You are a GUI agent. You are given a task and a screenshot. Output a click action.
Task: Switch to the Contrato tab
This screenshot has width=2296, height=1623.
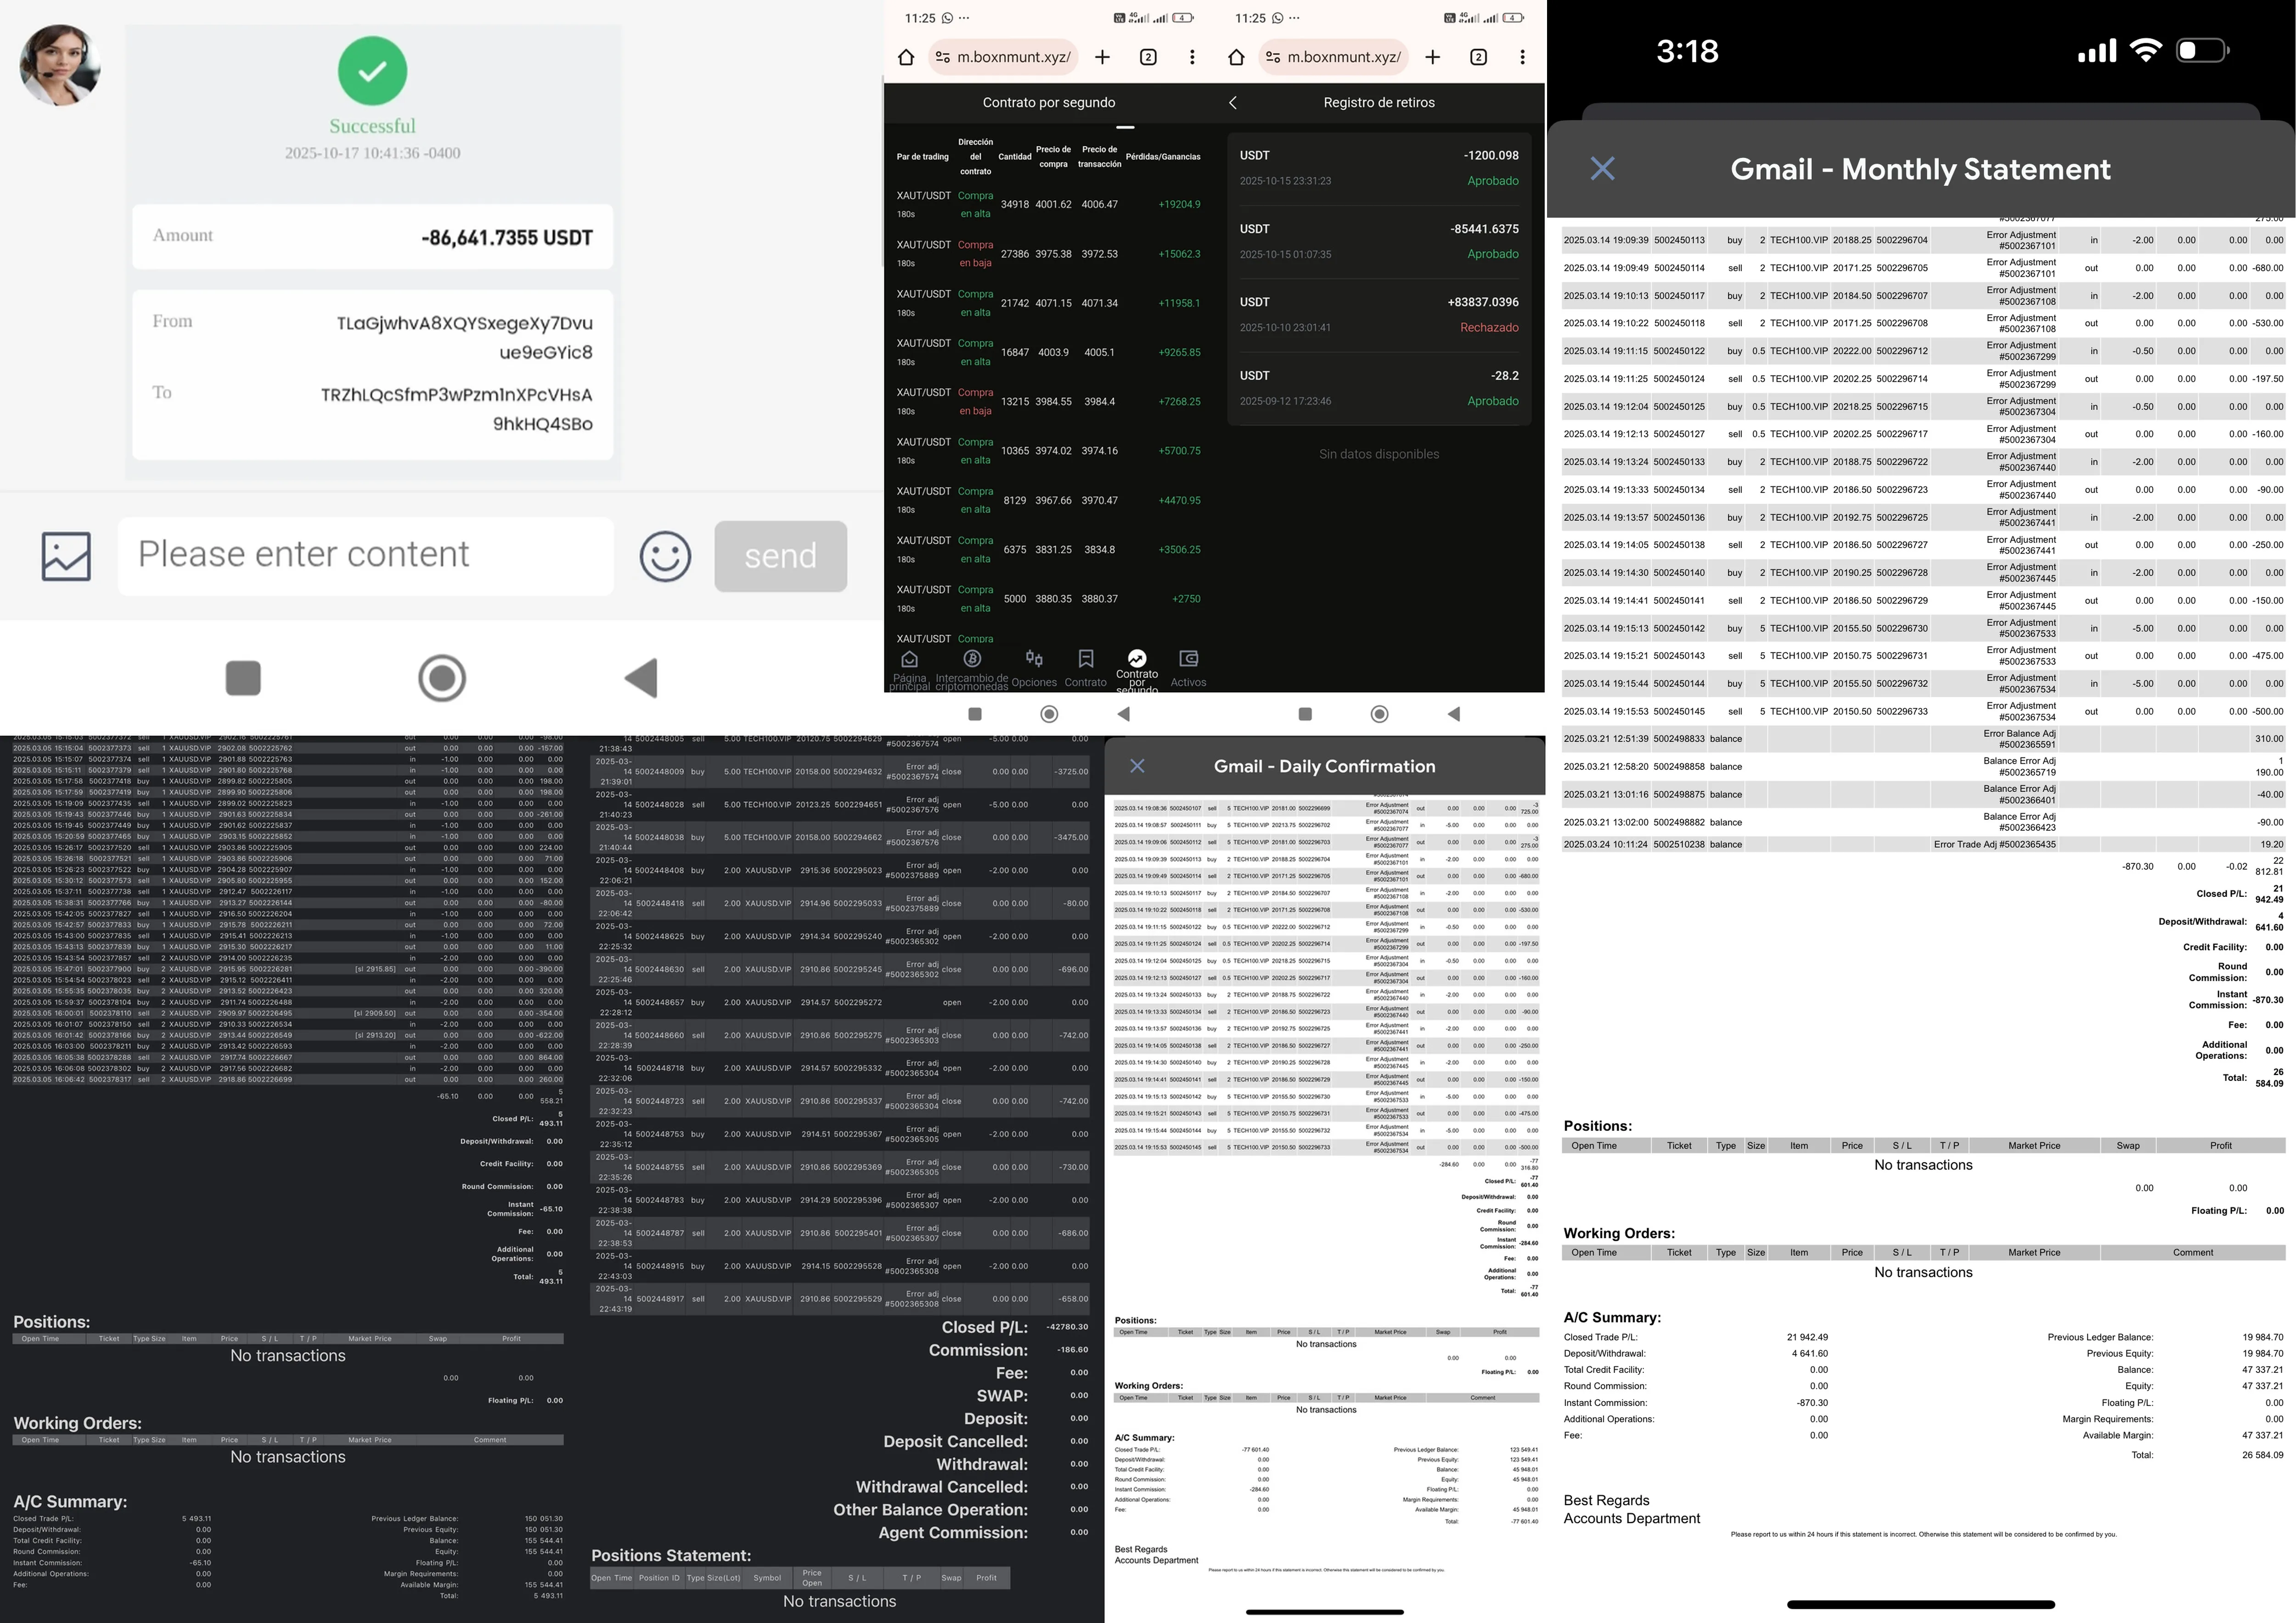pyautogui.click(x=1085, y=669)
